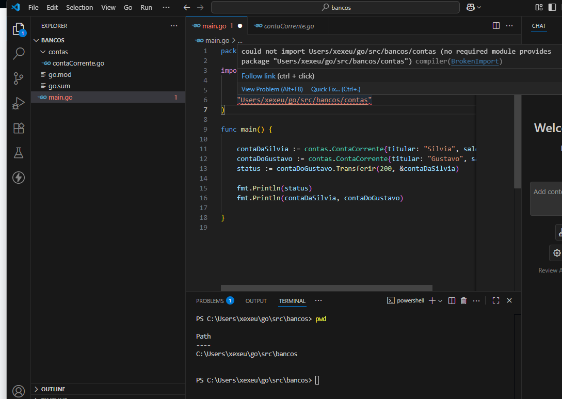Open the Go menu

point(128,7)
